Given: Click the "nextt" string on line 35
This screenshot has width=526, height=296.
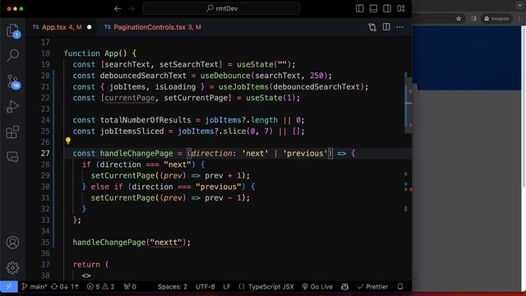Looking at the screenshot, I should click(166, 243).
